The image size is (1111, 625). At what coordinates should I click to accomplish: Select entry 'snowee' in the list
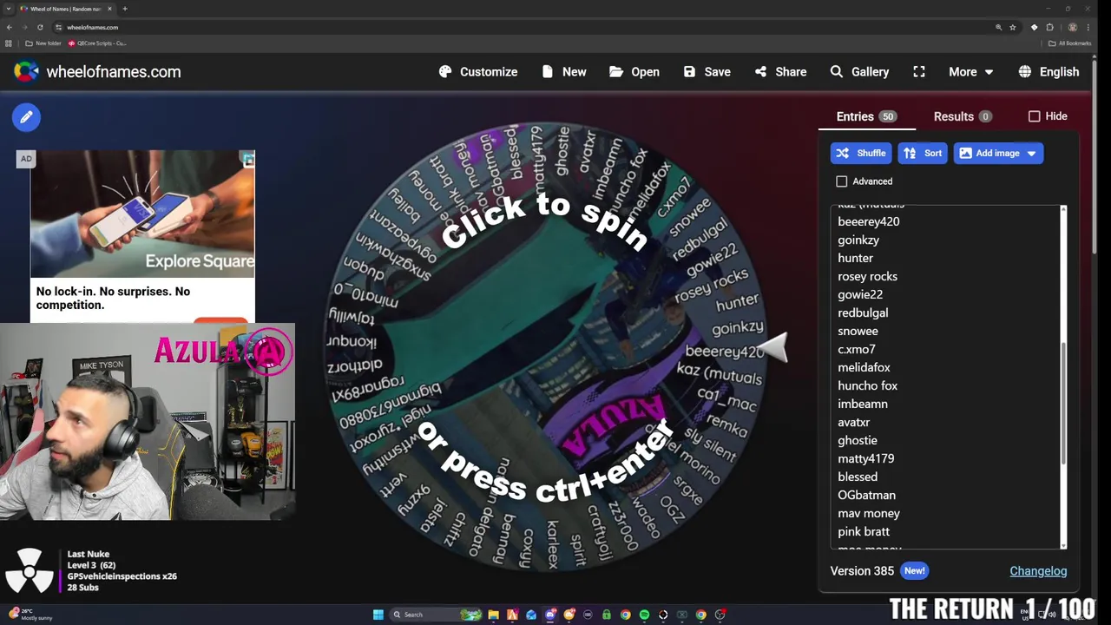click(x=858, y=331)
